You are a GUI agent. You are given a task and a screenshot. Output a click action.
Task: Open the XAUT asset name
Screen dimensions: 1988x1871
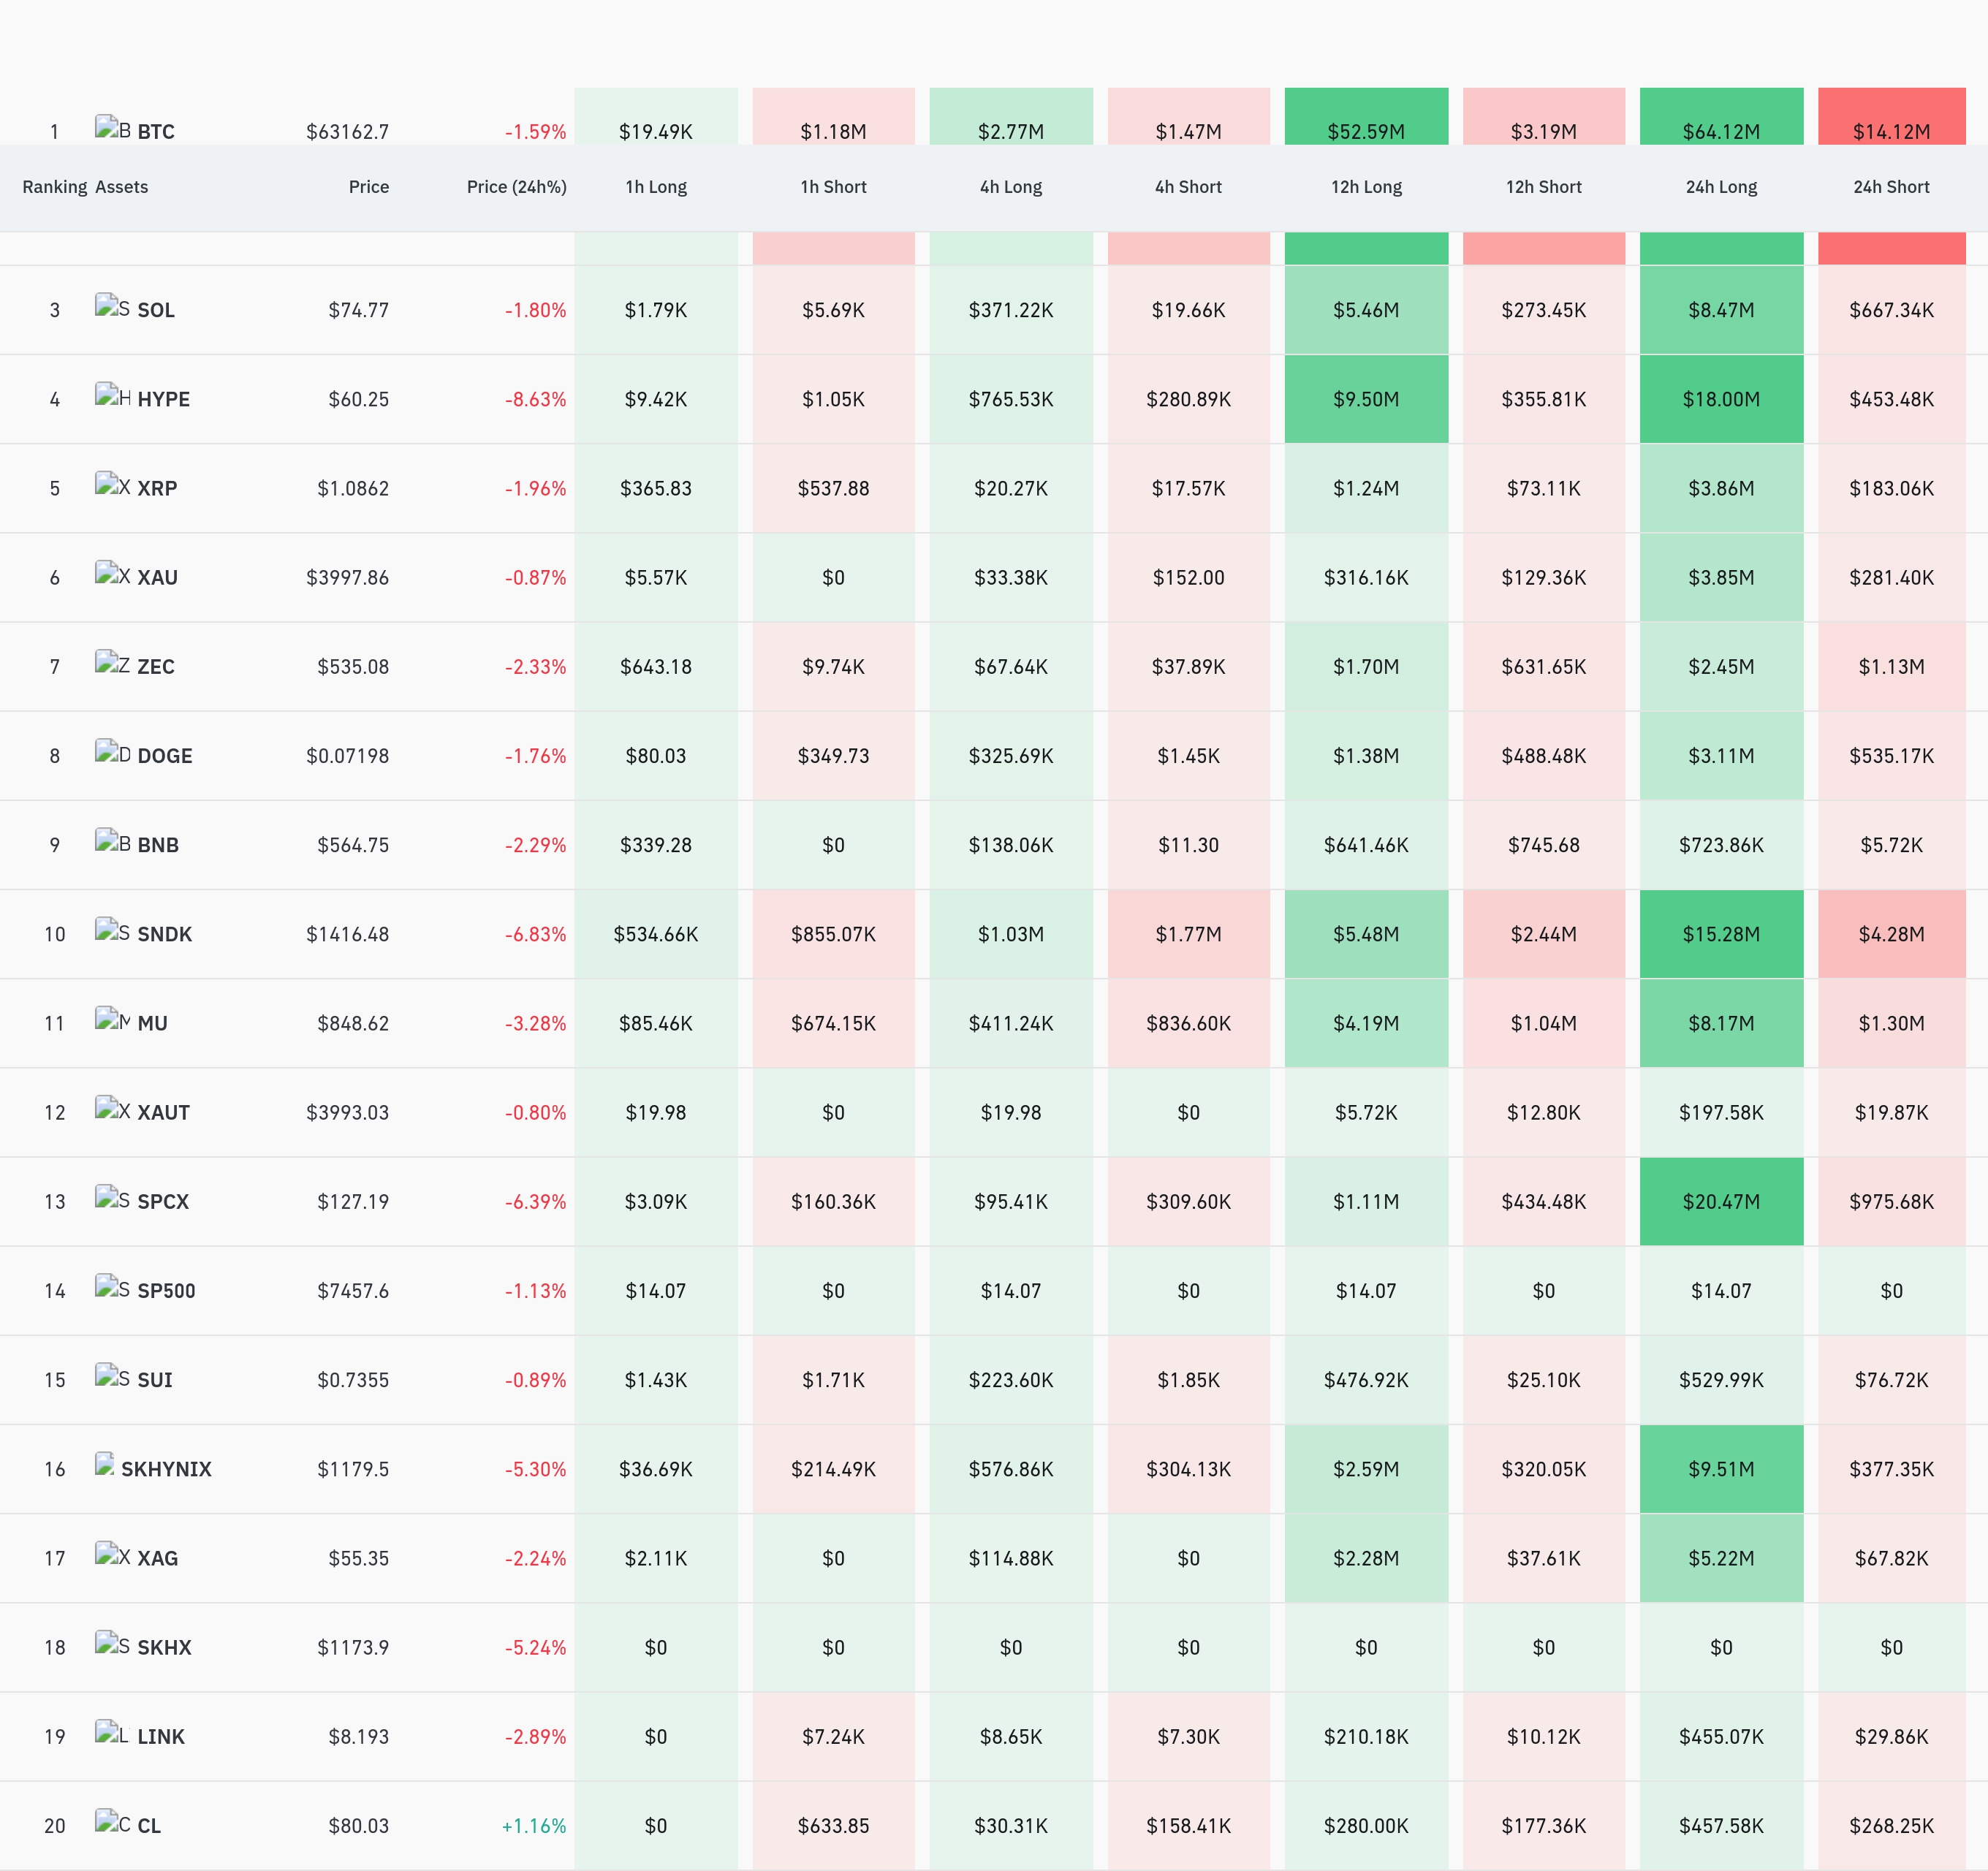pyautogui.click(x=163, y=1112)
